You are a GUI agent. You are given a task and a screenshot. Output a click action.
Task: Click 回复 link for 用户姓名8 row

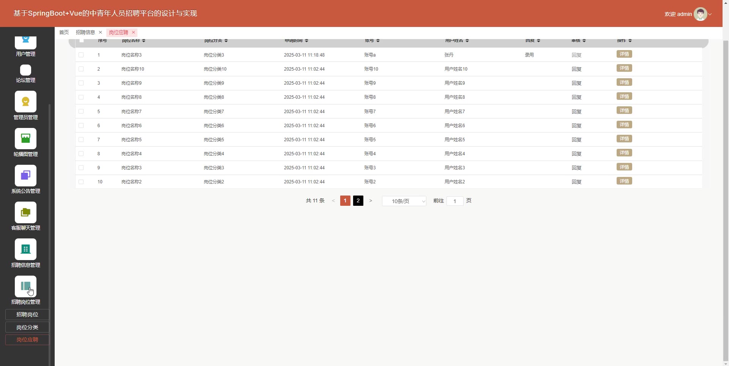pos(576,97)
